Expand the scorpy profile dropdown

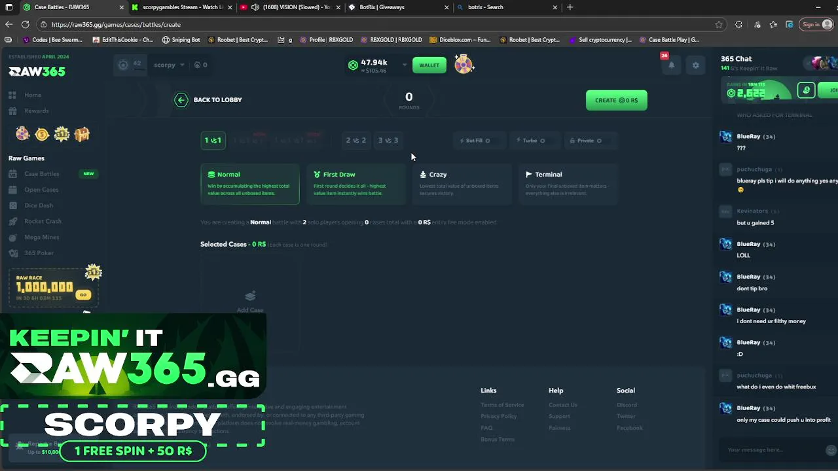(181, 65)
